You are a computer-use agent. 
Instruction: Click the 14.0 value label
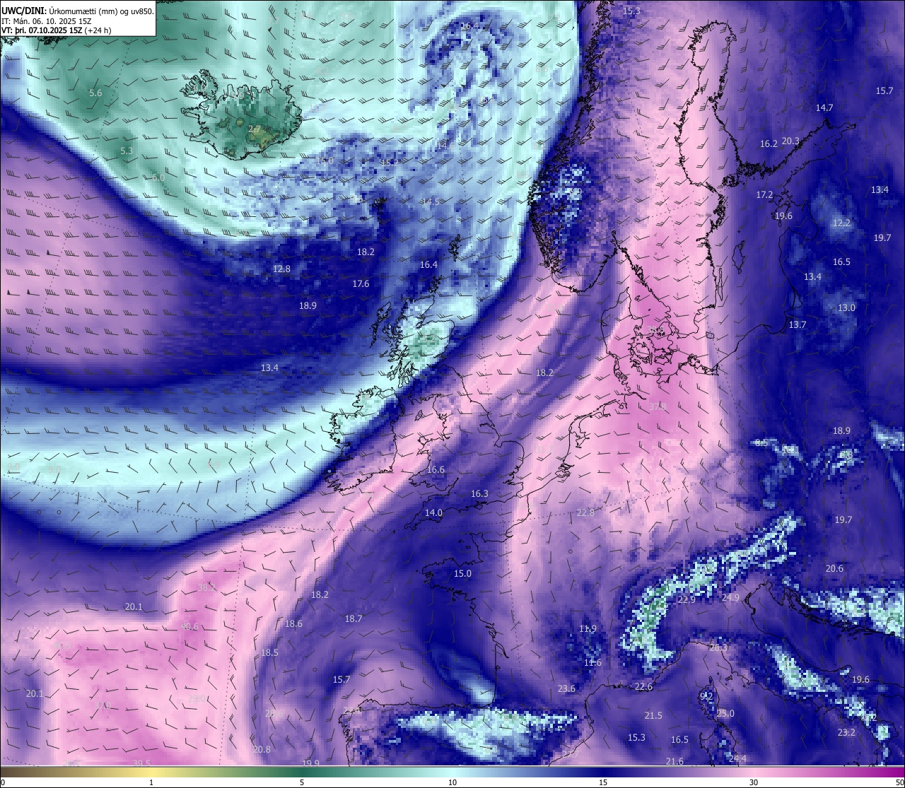click(x=433, y=513)
